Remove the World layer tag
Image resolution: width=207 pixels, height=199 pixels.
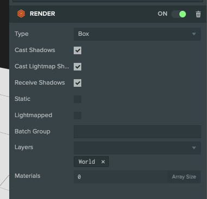pyautogui.click(x=103, y=162)
